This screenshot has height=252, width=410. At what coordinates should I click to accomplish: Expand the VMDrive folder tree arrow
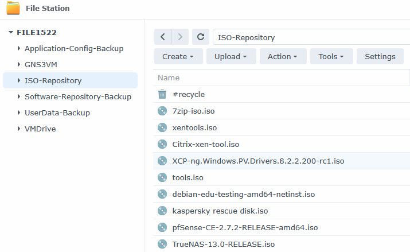tap(19, 129)
